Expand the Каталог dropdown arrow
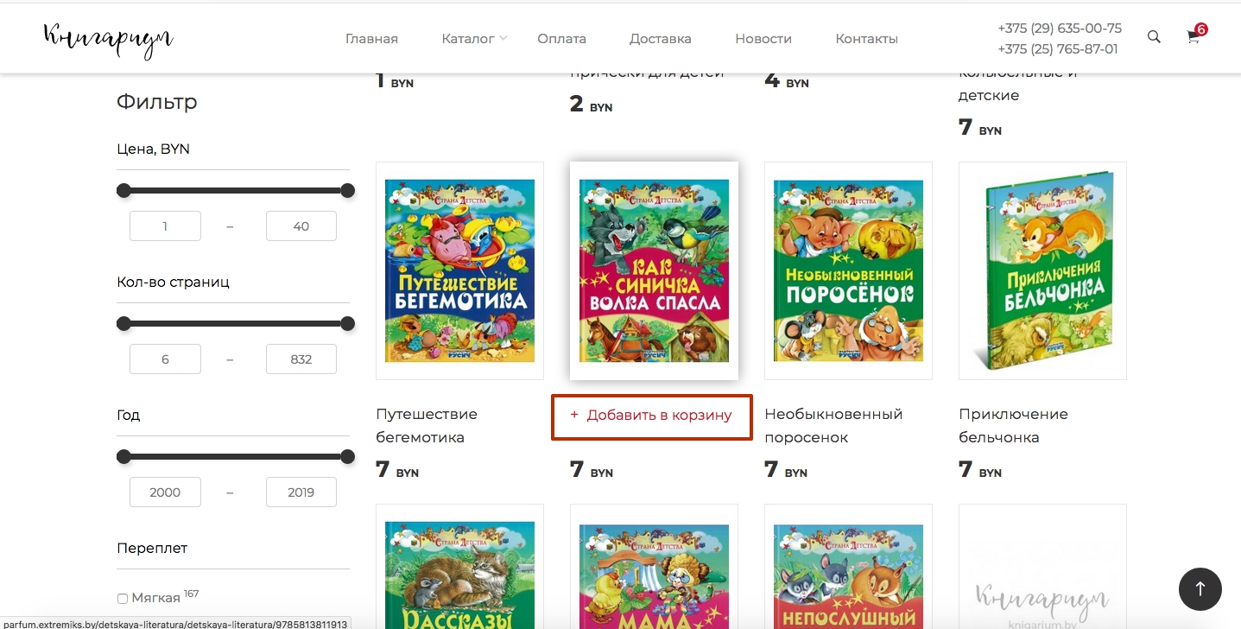Image resolution: width=1241 pixels, height=629 pixels. [503, 38]
